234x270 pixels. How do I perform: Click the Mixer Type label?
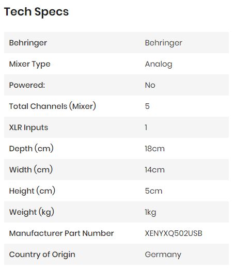click(29, 64)
